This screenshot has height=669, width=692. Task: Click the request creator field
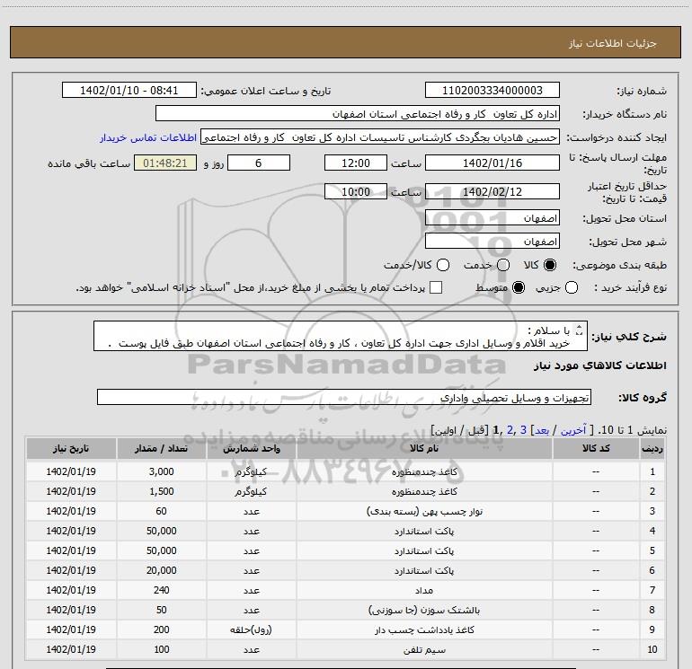380,136
